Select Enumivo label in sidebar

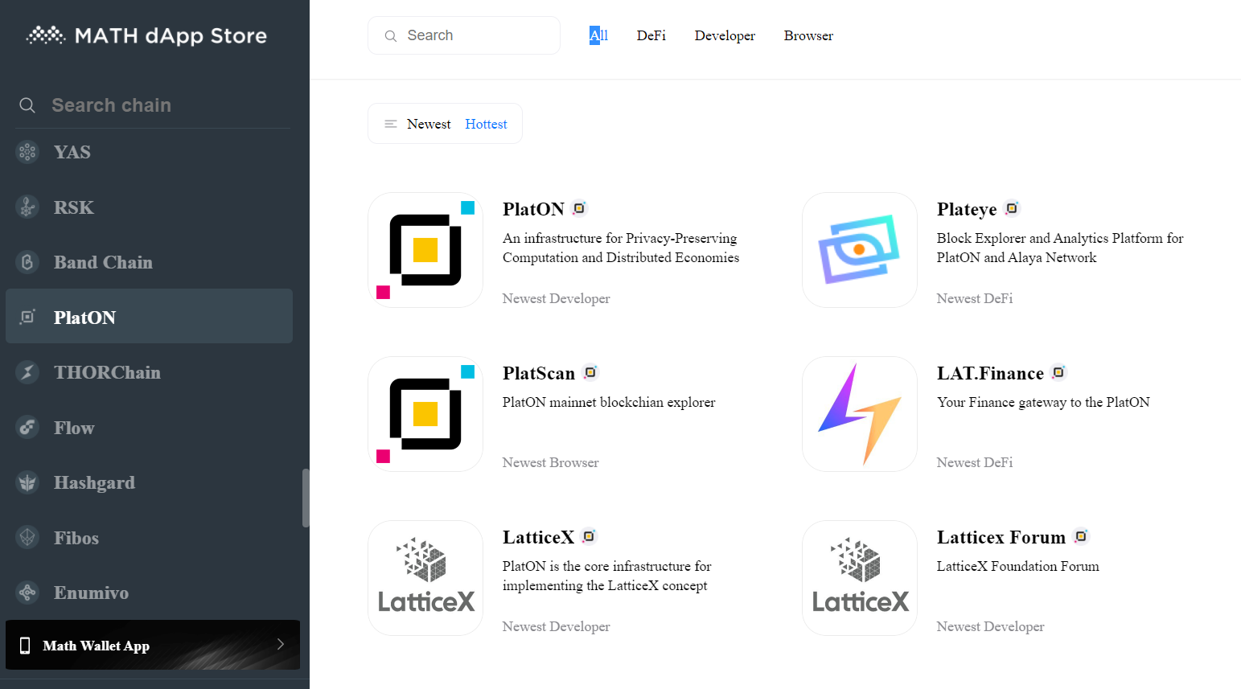pos(91,593)
